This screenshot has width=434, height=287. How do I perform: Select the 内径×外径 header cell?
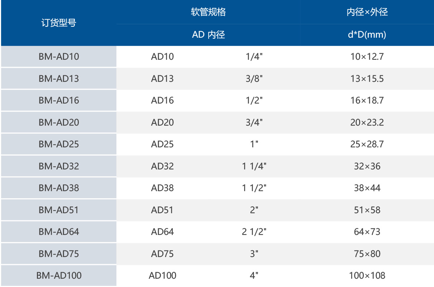[x=367, y=12]
